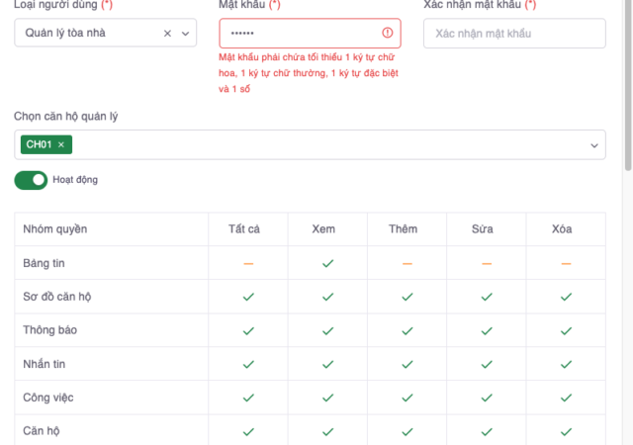The height and width of the screenshot is (445, 633).
Task: Click the password error warning icon
Action: tap(387, 34)
